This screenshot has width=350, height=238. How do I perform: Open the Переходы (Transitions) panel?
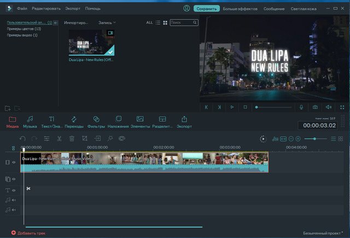(x=74, y=121)
